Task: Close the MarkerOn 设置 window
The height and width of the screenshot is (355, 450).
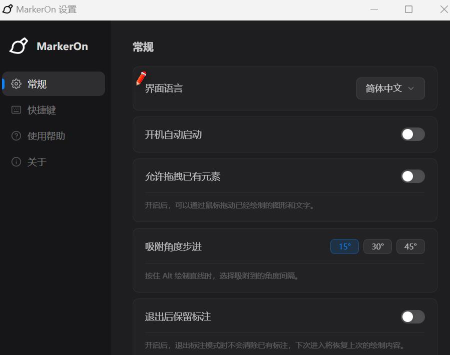Action: pyautogui.click(x=444, y=9)
